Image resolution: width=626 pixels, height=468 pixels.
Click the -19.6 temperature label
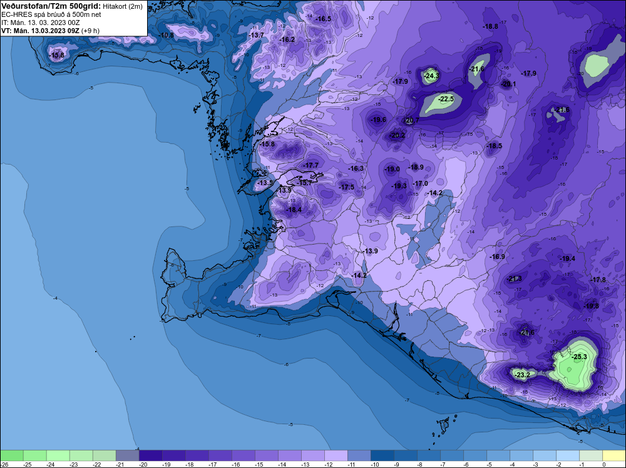(378, 120)
